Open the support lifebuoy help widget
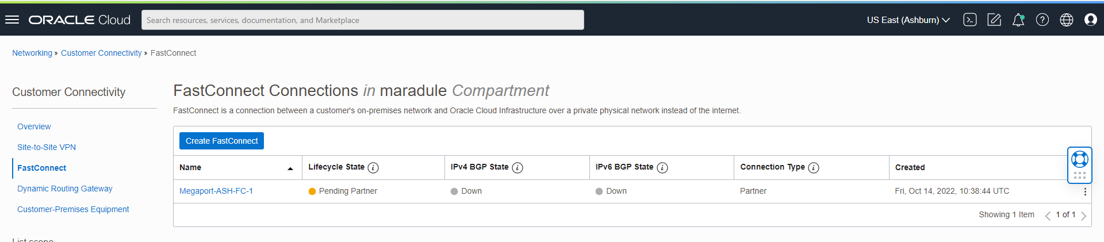Image resolution: width=1104 pixels, height=242 pixels. pos(1079,159)
